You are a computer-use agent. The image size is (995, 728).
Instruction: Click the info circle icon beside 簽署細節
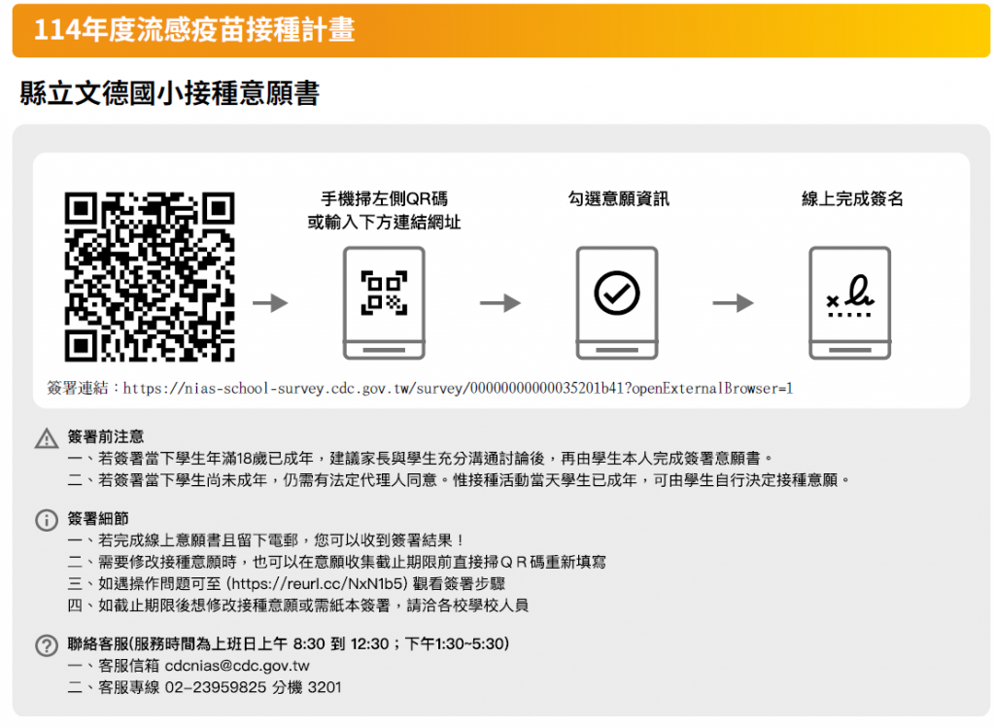click(47, 520)
